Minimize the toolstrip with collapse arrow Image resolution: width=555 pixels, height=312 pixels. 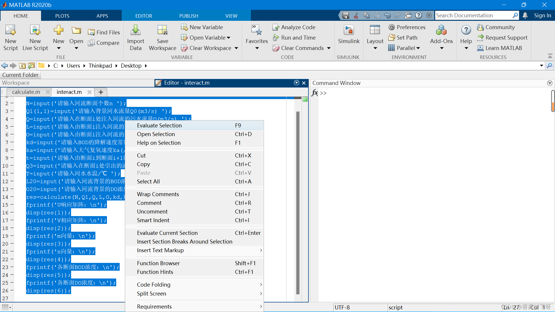click(x=550, y=56)
